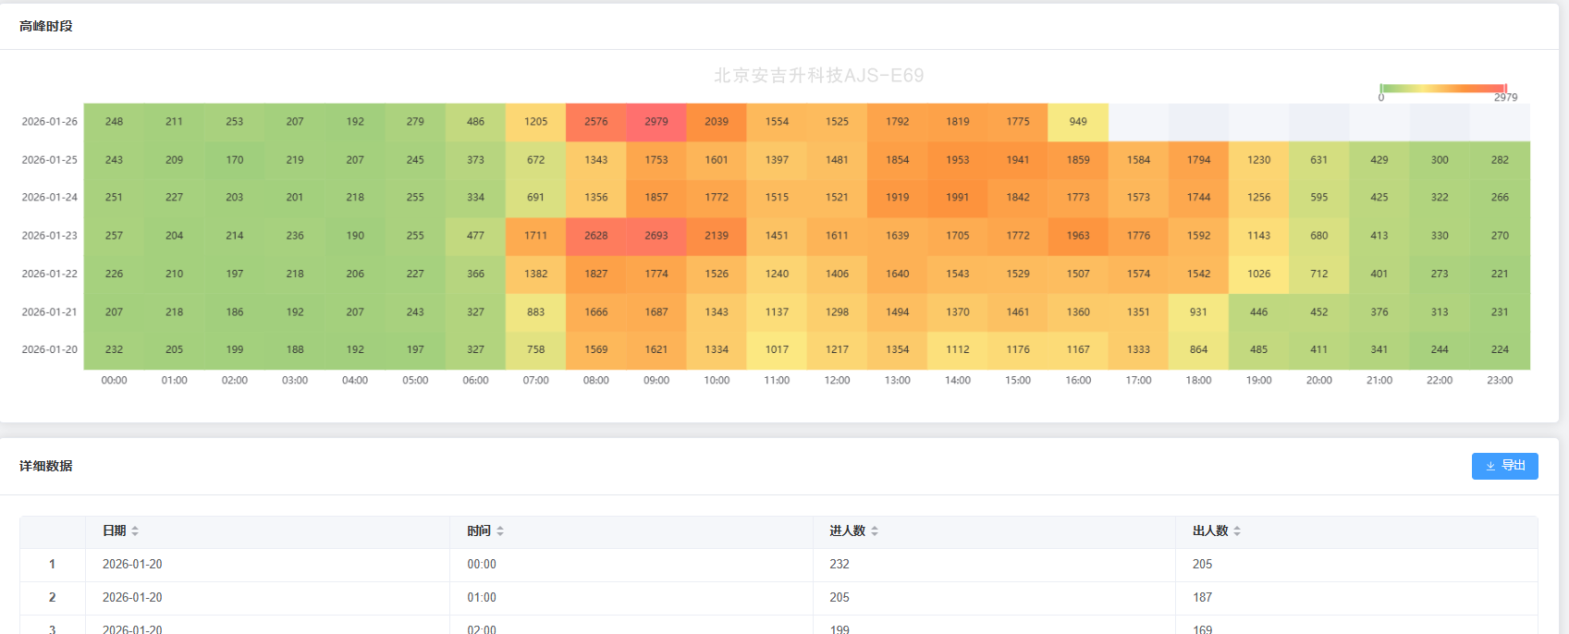Toggle the sort icon next to 进人数

tap(875, 531)
